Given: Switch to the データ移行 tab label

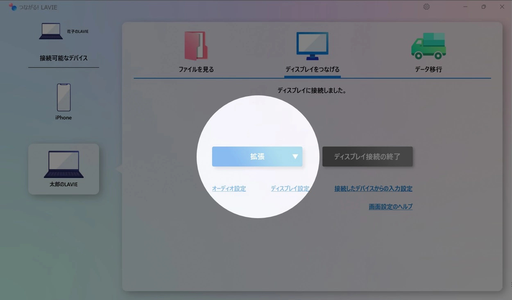Looking at the screenshot, I should coord(428,70).
